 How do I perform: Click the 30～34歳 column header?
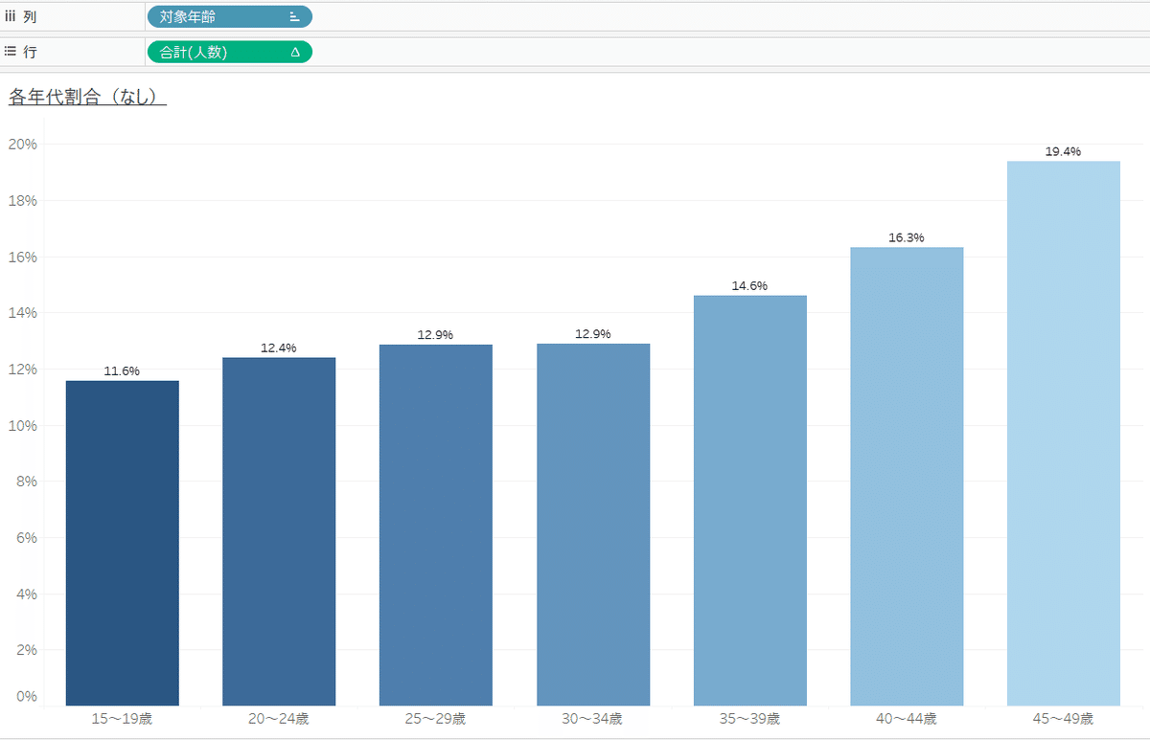592,718
